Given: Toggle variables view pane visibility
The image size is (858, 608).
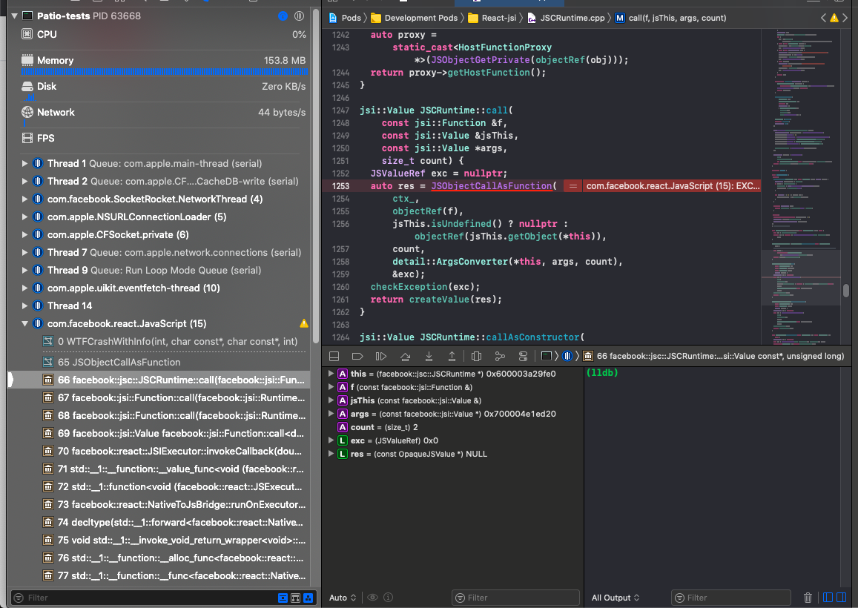Looking at the screenshot, I should [x=828, y=597].
